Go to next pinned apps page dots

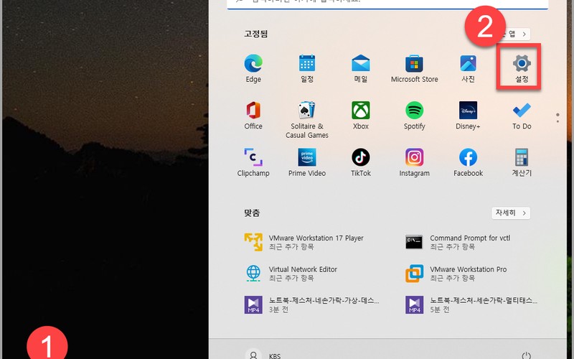[557, 118]
